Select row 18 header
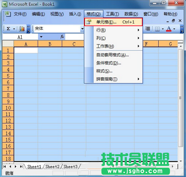The width and height of the screenshot is (186, 177). point(8,159)
